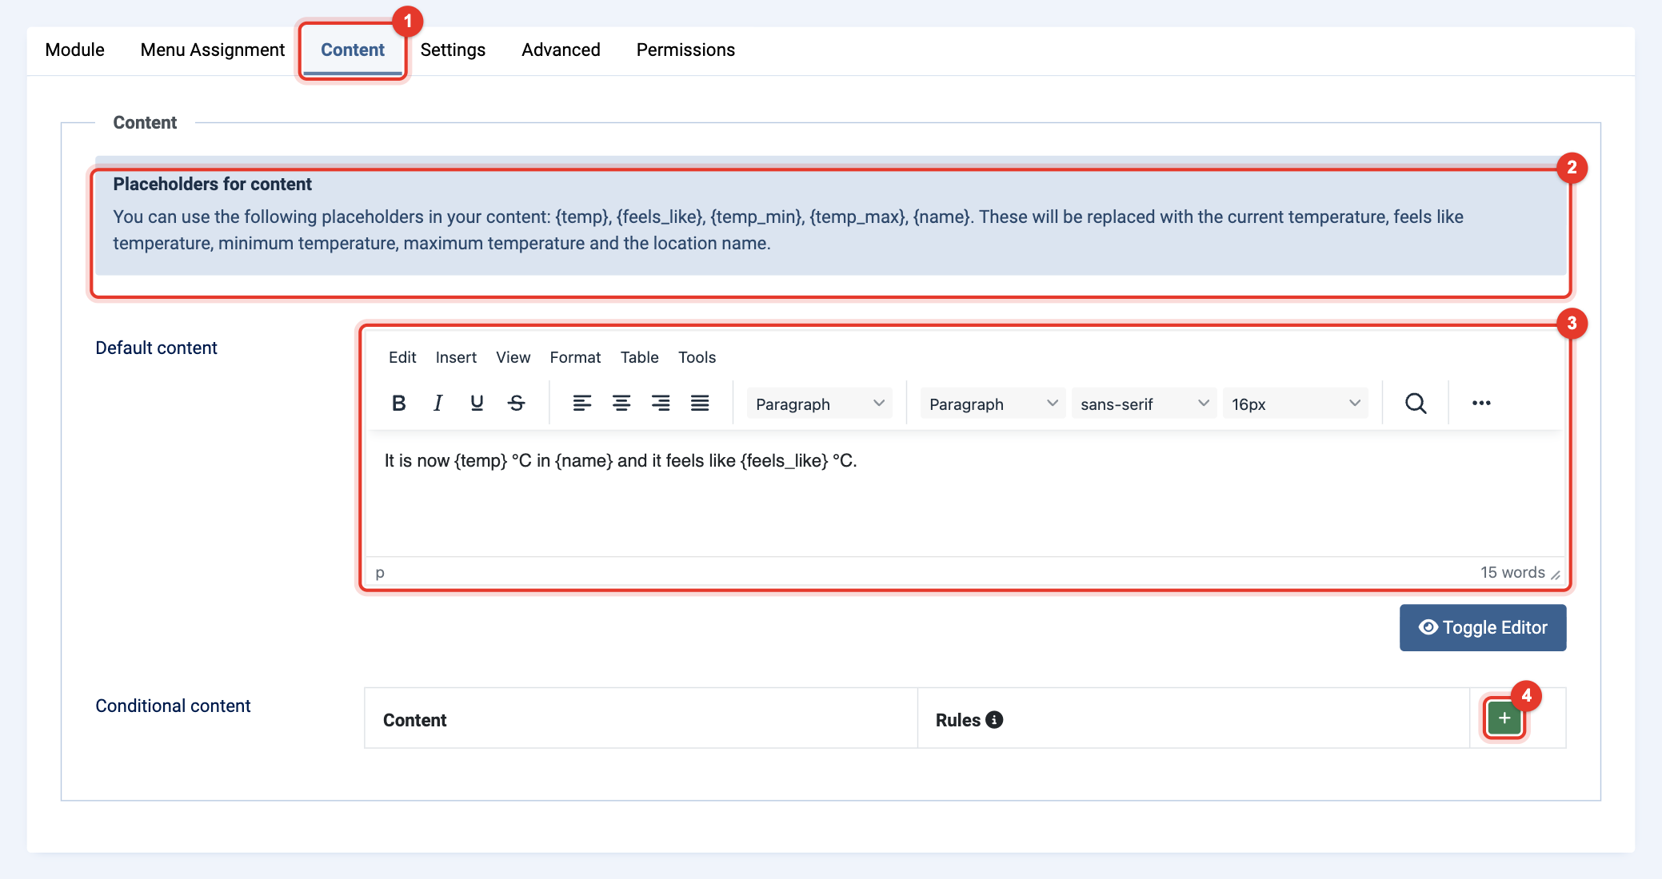This screenshot has height=879, width=1662.
Task: Click the Rules info icon
Action: (994, 720)
